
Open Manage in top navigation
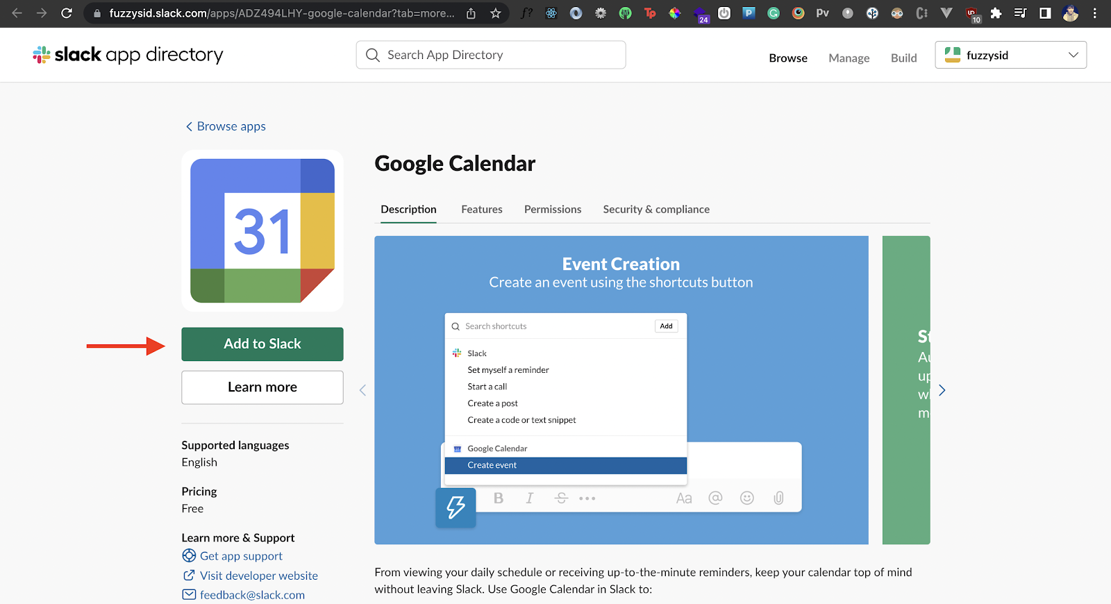click(849, 58)
